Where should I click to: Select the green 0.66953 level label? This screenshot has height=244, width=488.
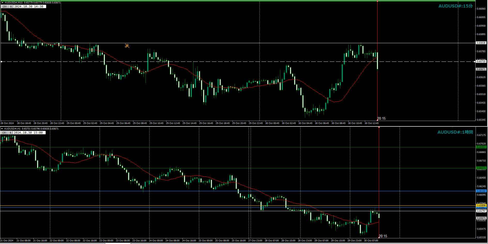pos(481,147)
